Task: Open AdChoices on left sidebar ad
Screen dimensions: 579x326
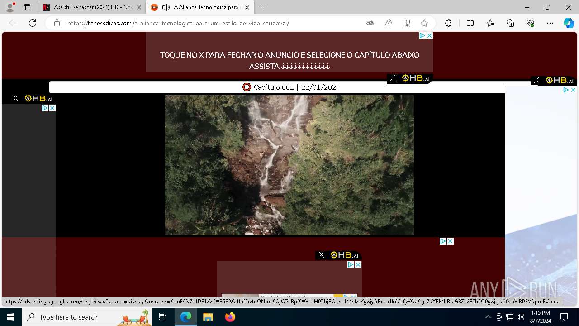Action: pyautogui.click(x=45, y=108)
